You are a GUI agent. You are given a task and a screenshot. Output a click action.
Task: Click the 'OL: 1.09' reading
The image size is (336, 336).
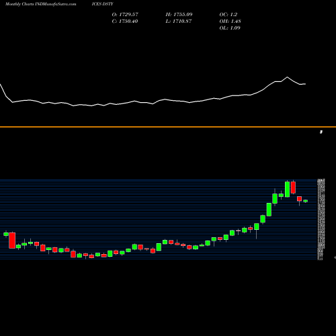coord(230,28)
